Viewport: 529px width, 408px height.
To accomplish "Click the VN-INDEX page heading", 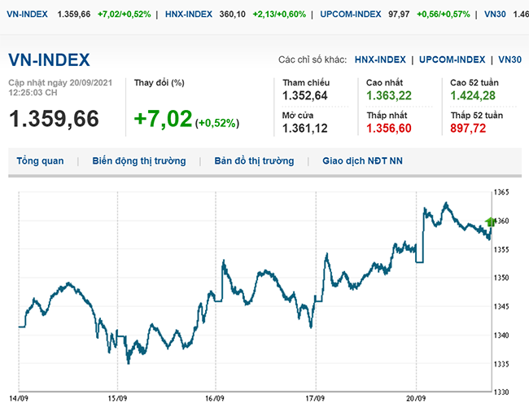I will click(49, 60).
